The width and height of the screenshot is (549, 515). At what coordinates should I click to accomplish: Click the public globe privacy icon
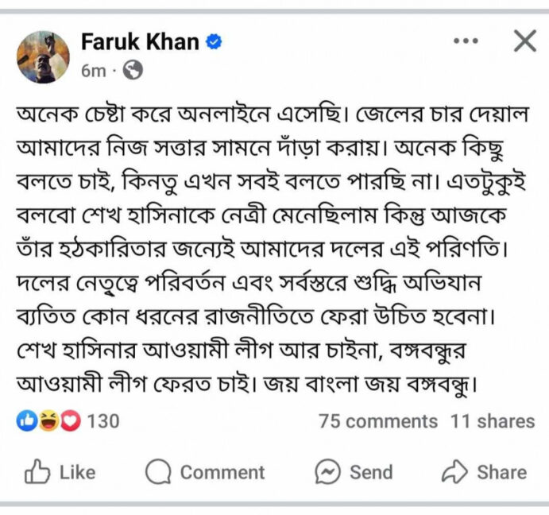coord(133,70)
